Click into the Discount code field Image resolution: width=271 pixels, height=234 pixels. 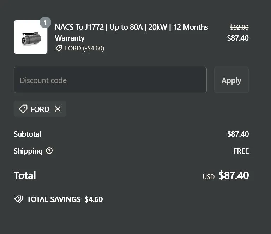(x=110, y=80)
